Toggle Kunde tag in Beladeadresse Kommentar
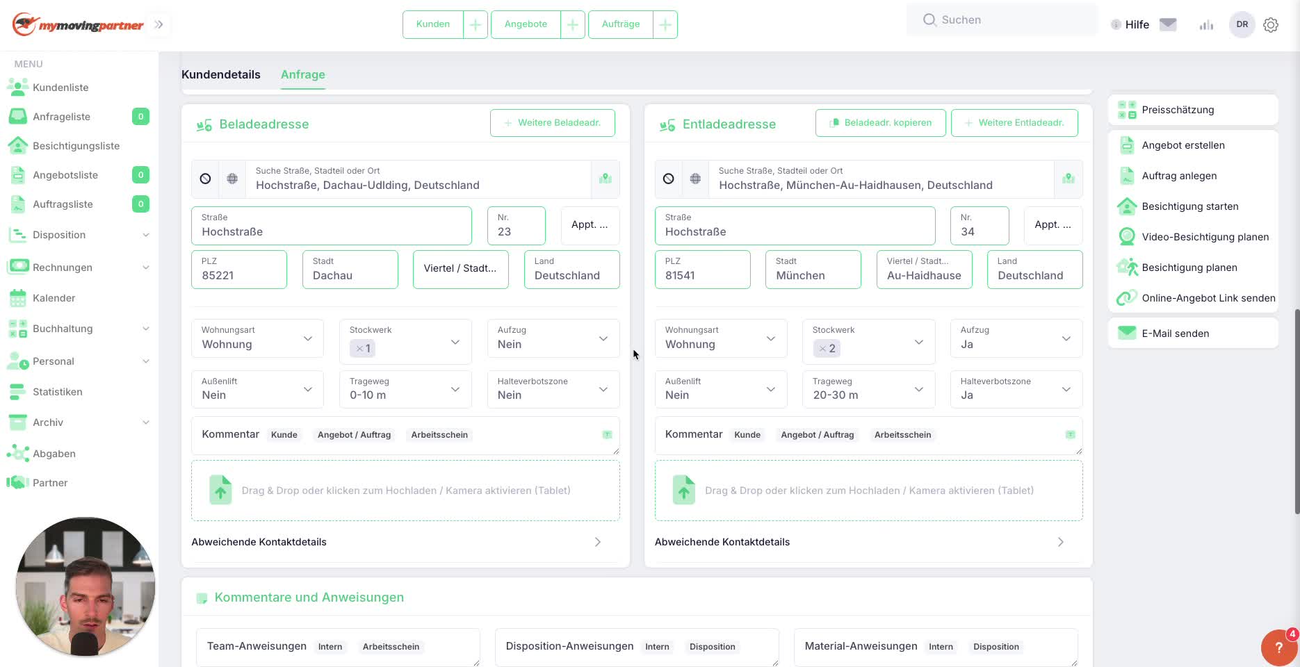This screenshot has height=667, width=1300. click(x=284, y=435)
